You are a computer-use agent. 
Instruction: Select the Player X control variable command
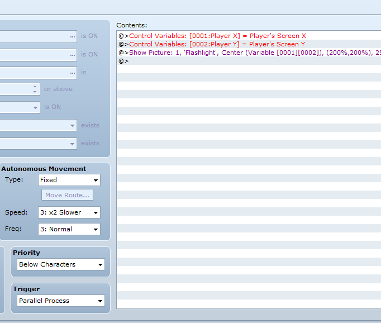217,36
